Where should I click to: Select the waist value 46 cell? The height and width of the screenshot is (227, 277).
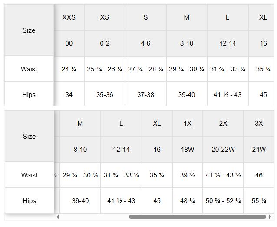click(259, 175)
